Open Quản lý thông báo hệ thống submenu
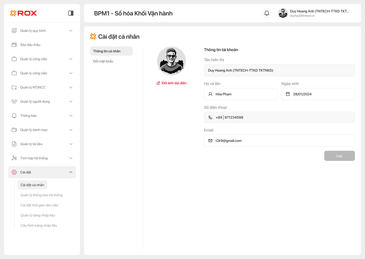The image size is (365, 259). coord(42,195)
